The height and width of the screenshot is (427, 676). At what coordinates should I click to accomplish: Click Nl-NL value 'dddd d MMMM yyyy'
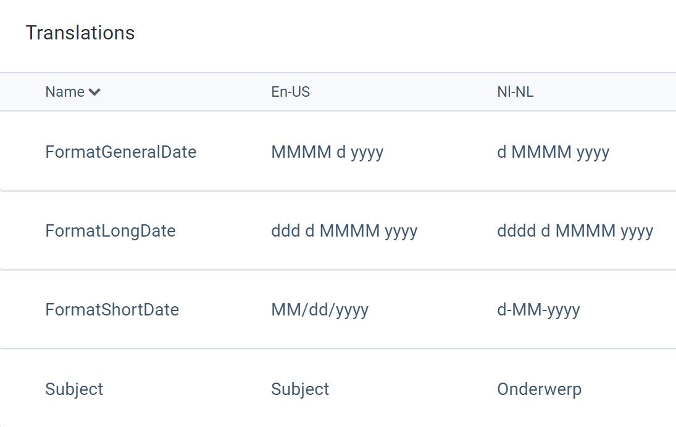tap(575, 231)
